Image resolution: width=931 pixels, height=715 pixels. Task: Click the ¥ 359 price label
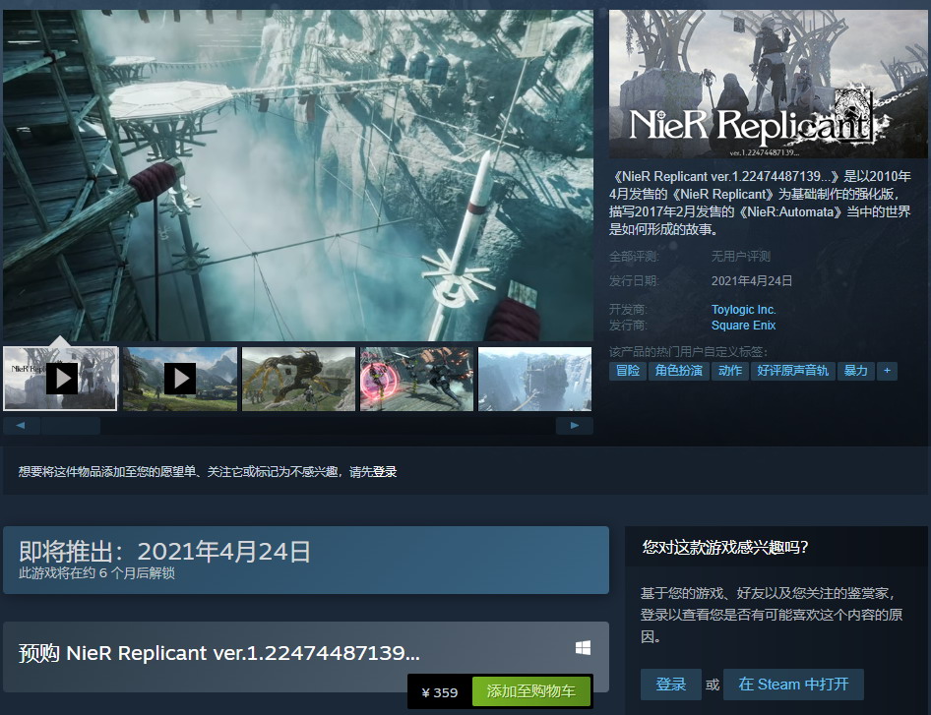click(x=439, y=692)
